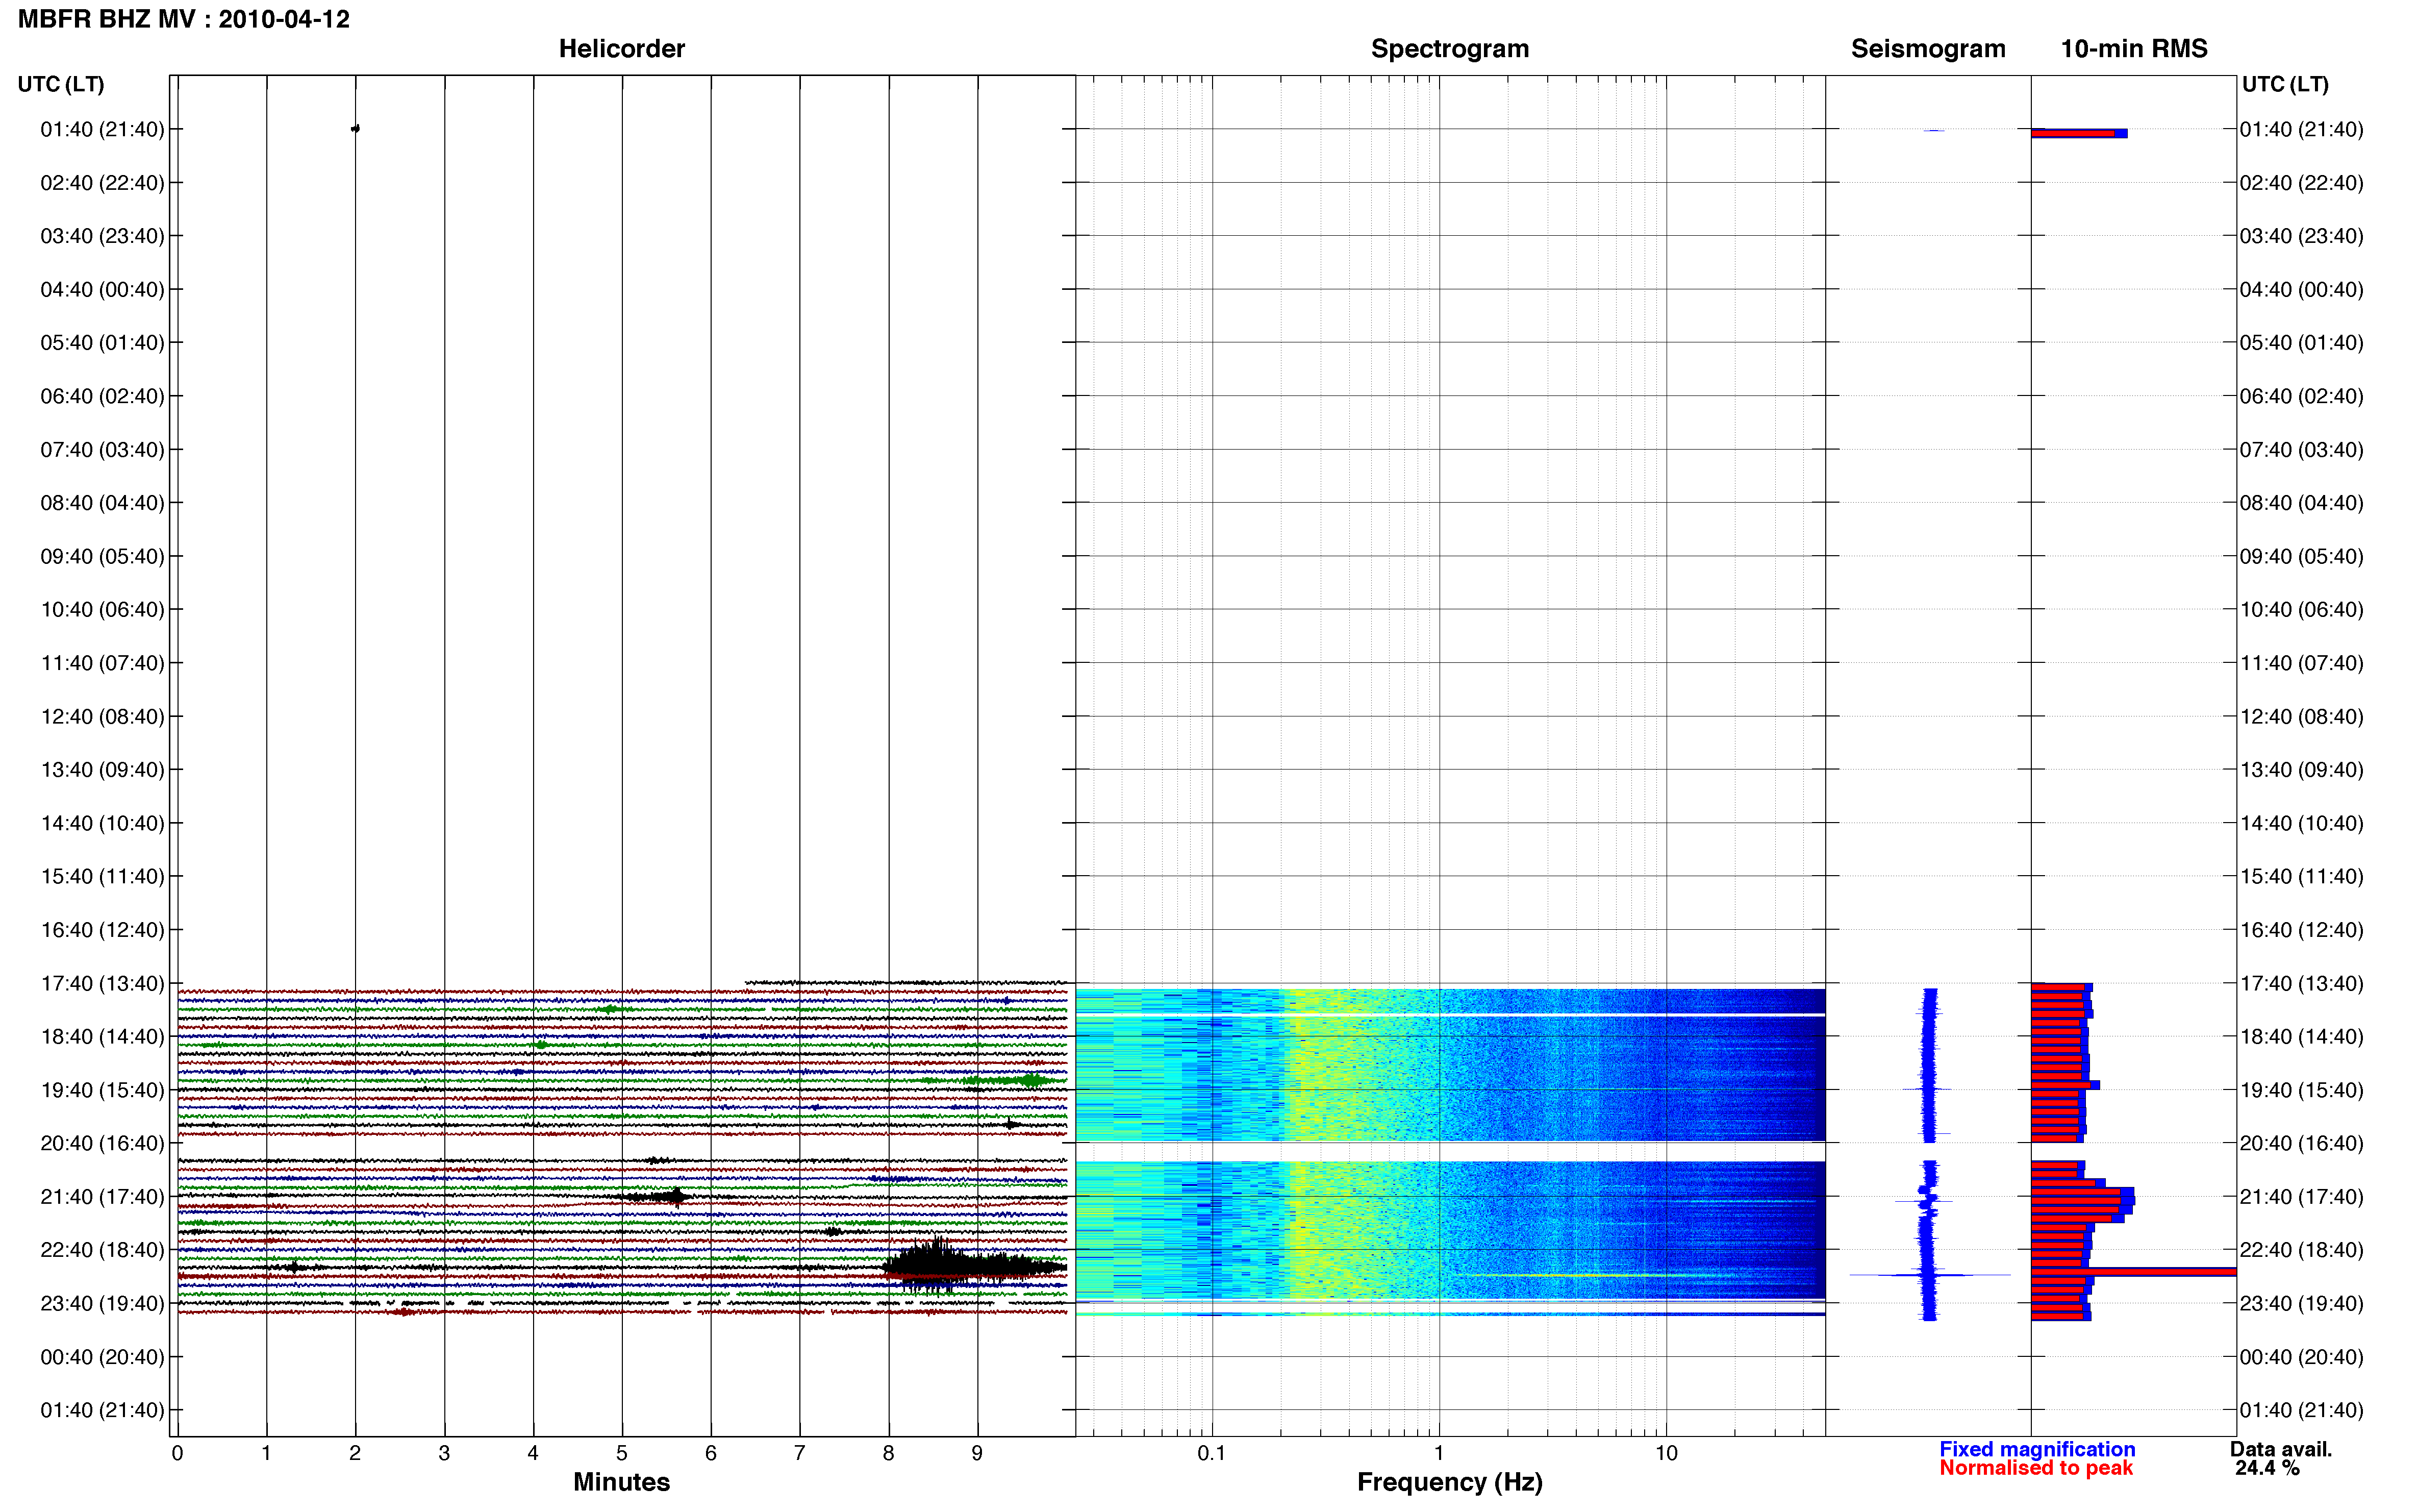Click the 'UTC (LT)' label above the left axis

61,84
